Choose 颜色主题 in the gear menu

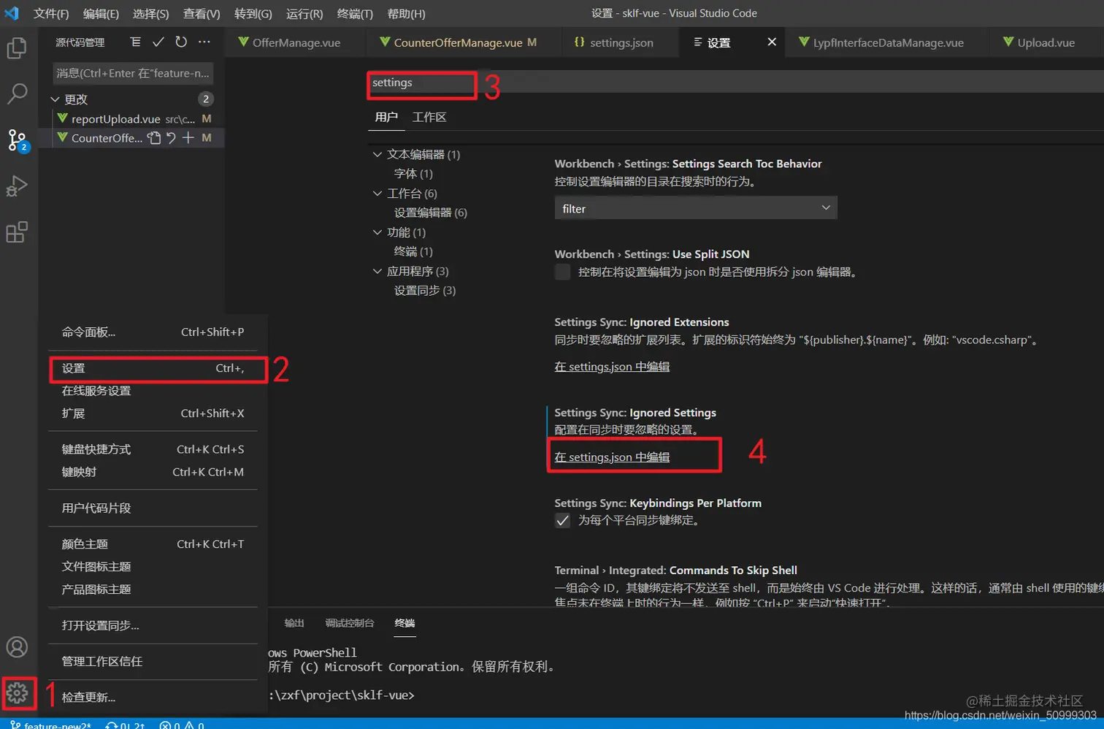click(x=153, y=544)
